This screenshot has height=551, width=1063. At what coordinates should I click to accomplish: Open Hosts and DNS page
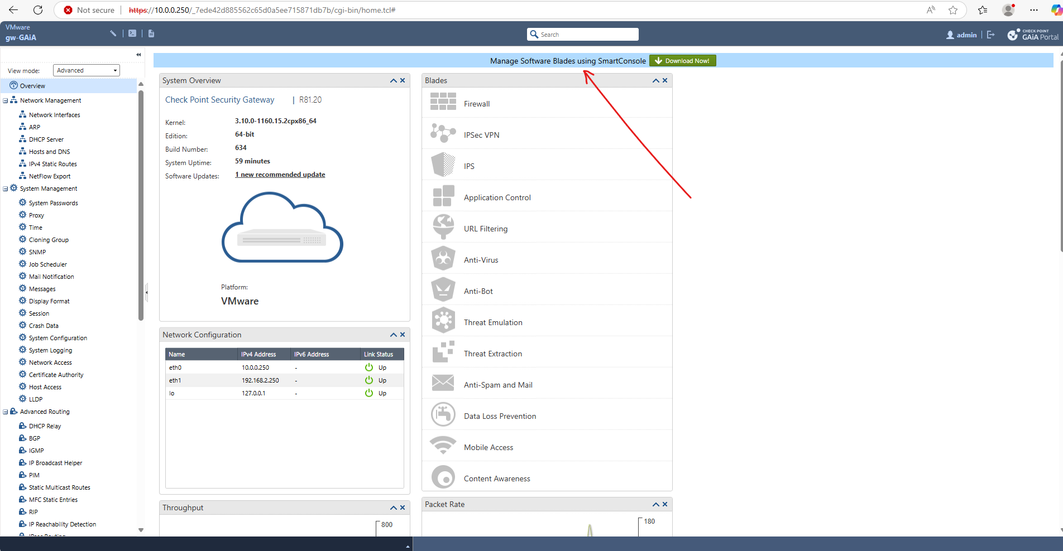[x=49, y=152]
